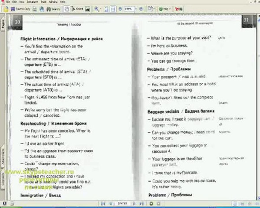Viewport: 260px width, 208px height.
Task: Open the Rotate pages dropdown arrow
Action: coord(154,9)
